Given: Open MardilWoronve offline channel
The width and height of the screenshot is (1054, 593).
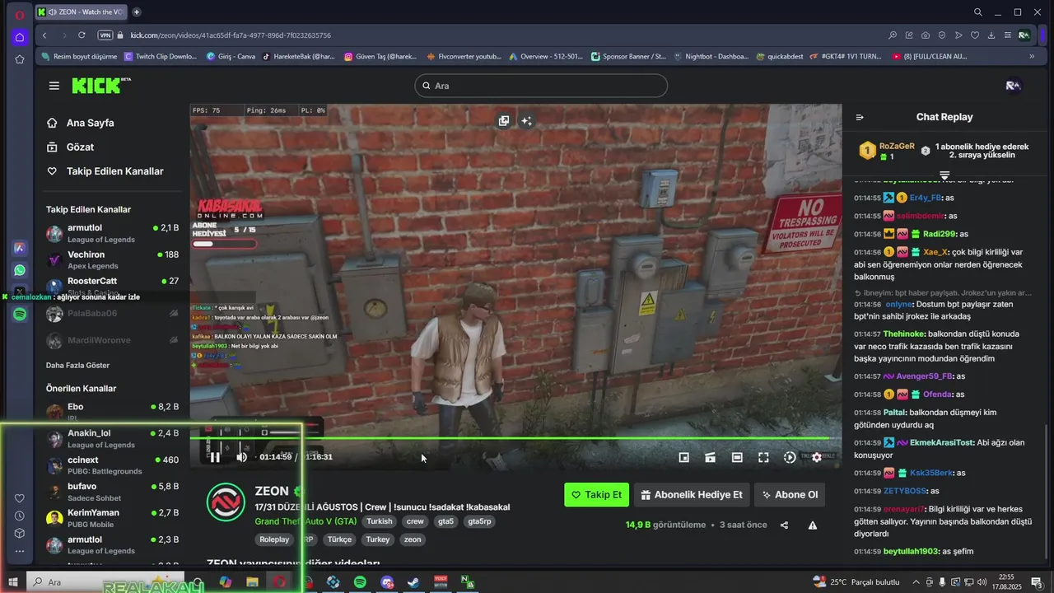Looking at the screenshot, I should [112, 340].
